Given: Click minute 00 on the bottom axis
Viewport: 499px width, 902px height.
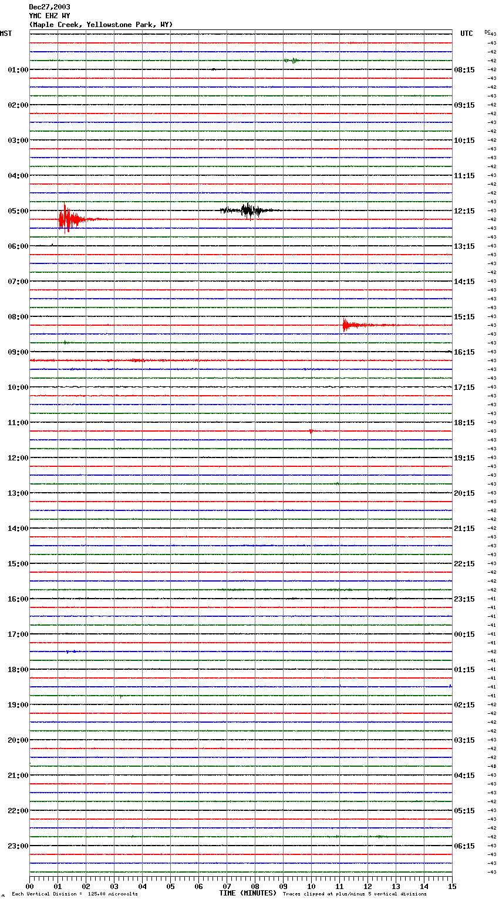Looking at the screenshot, I should pyautogui.click(x=29, y=886).
